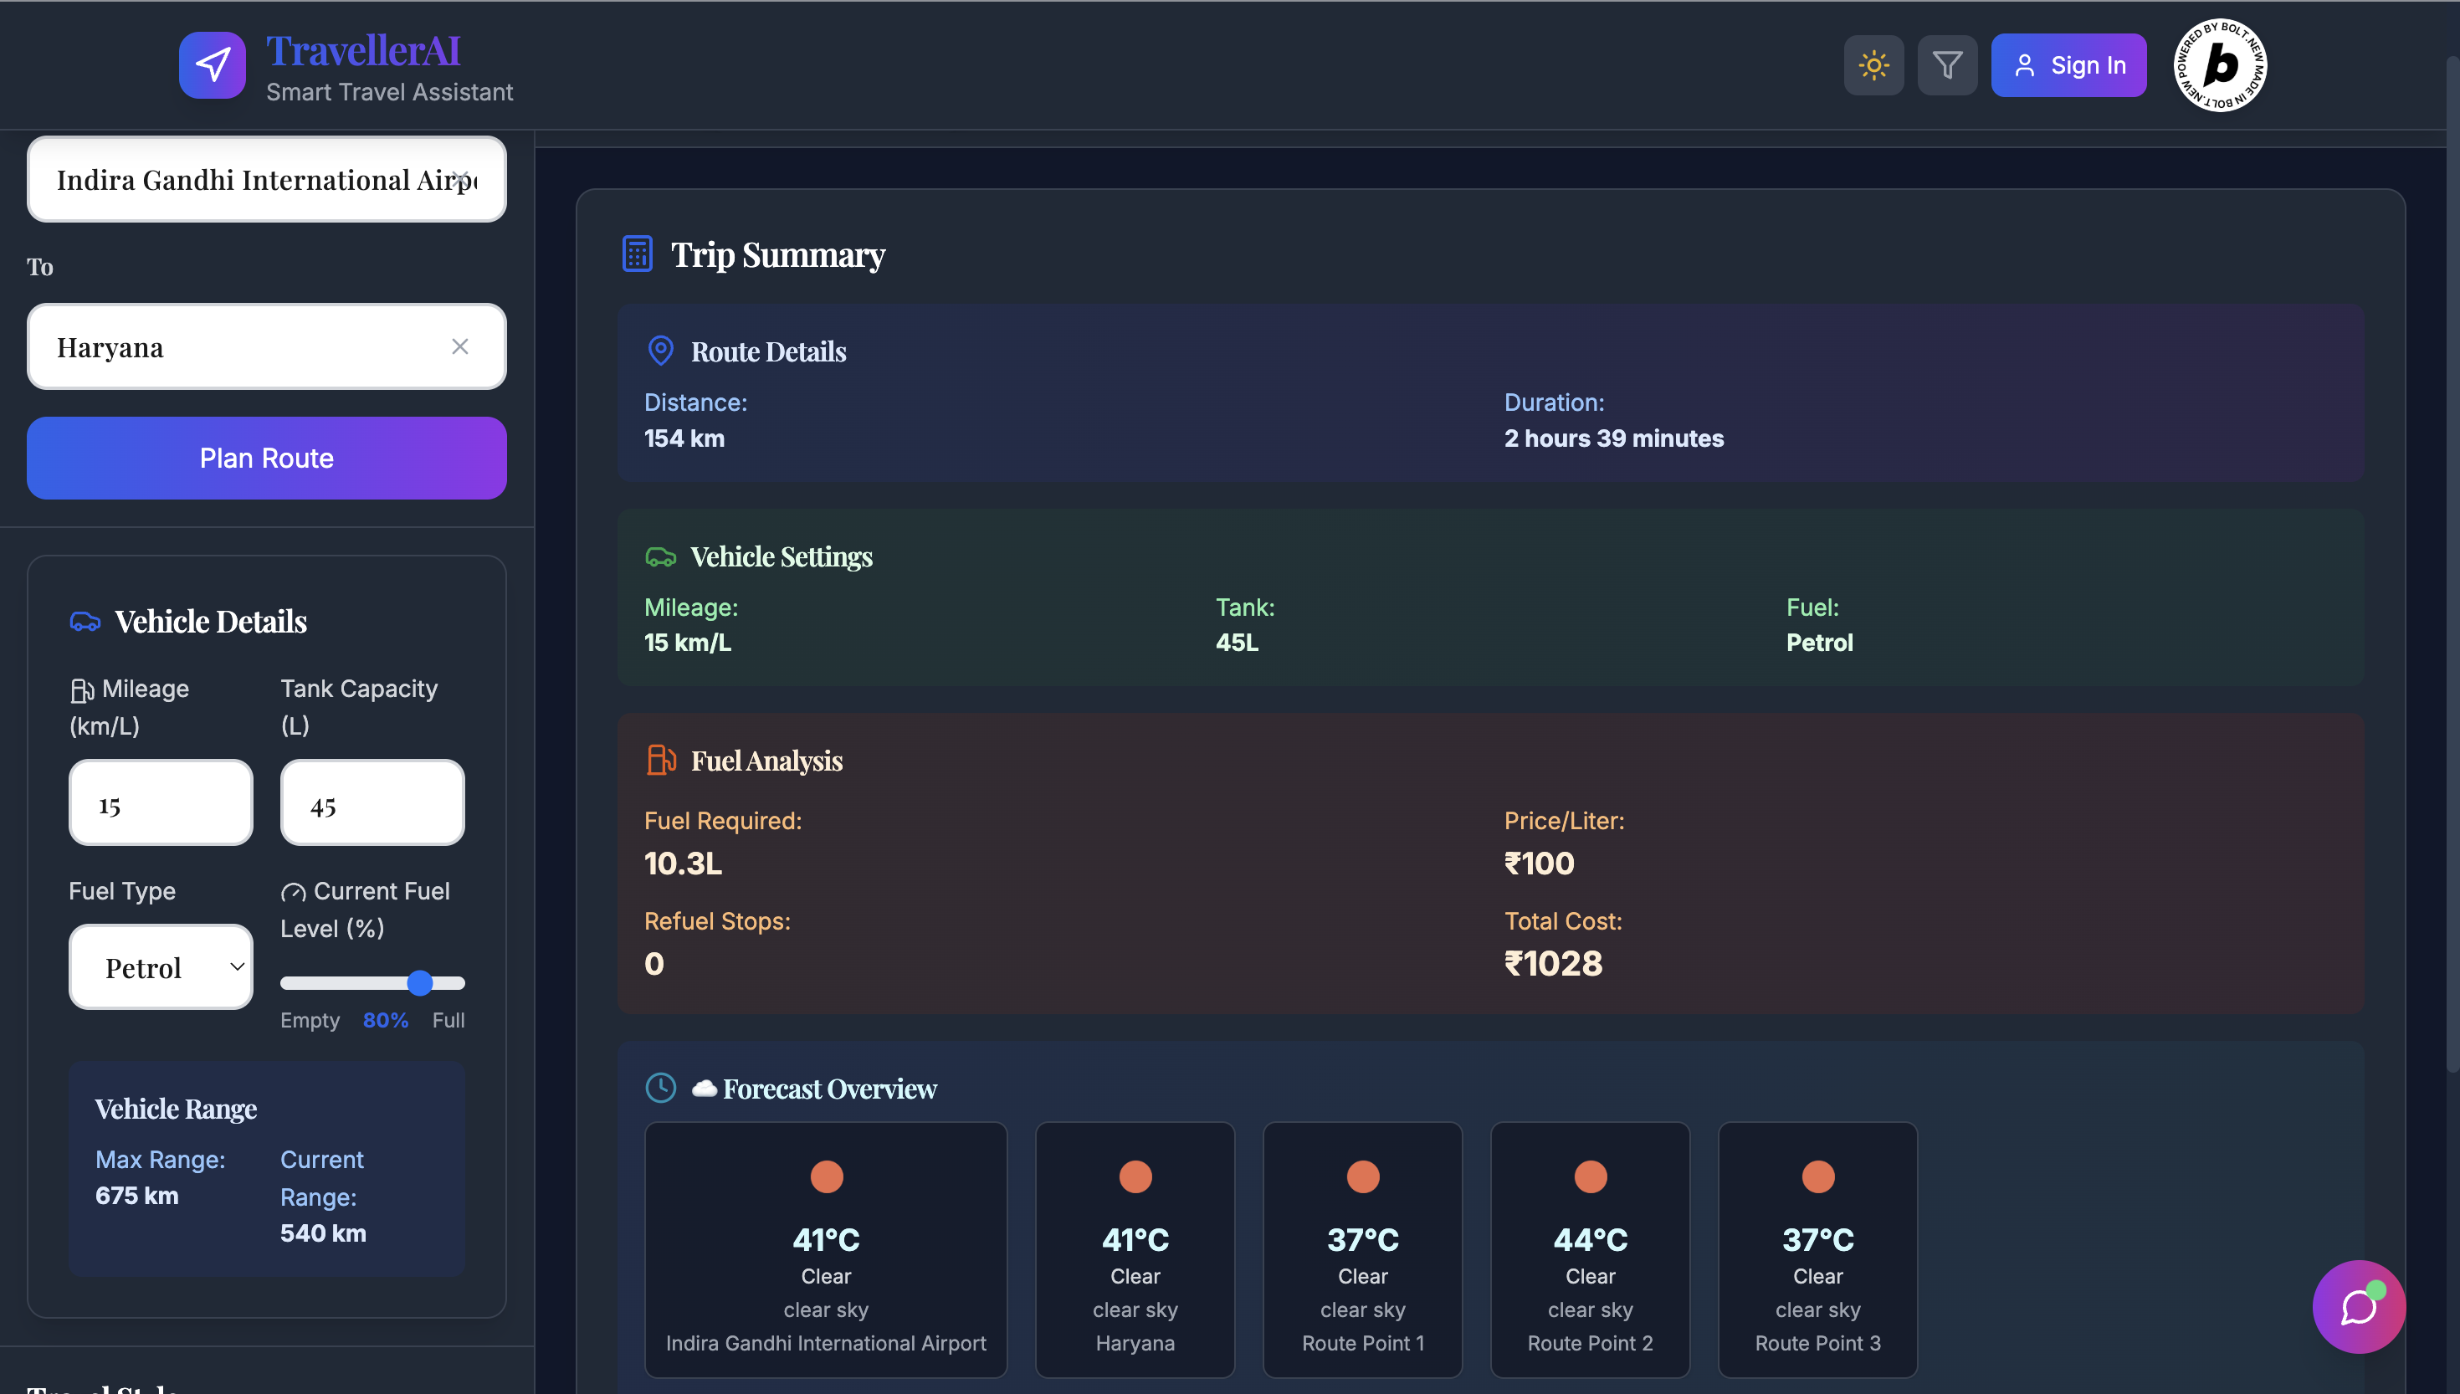The image size is (2460, 1394).
Task: Click the Forecast Overview clock icon
Action: pos(660,1088)
